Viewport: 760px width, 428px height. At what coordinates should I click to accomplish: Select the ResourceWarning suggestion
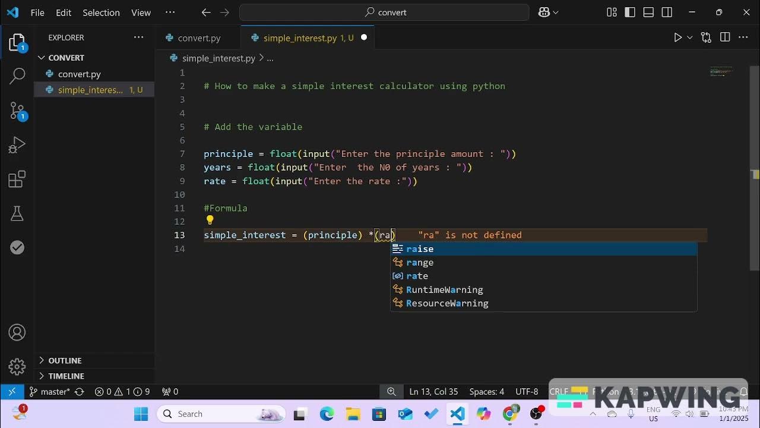tap(543, 304)
